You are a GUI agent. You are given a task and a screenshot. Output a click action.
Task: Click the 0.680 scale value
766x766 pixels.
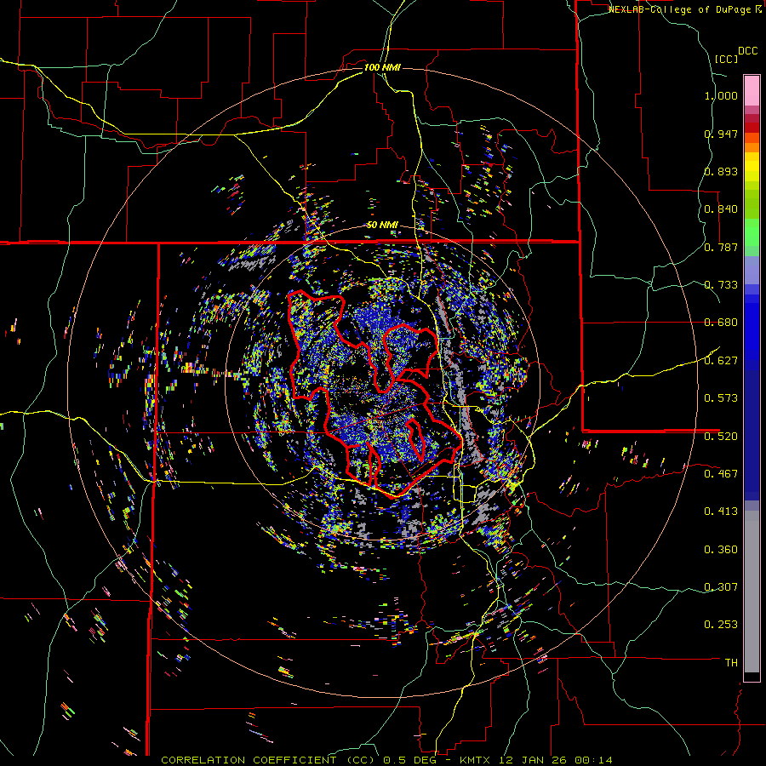pyautogui.click(x=721, y=323)
